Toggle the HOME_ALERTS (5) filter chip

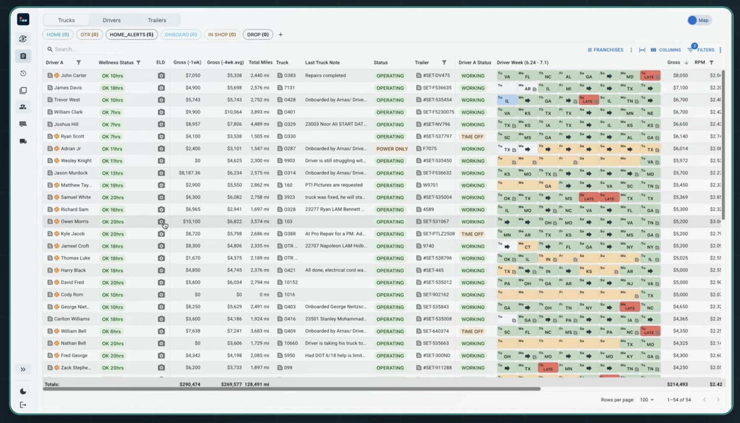(x=131, y=35)
